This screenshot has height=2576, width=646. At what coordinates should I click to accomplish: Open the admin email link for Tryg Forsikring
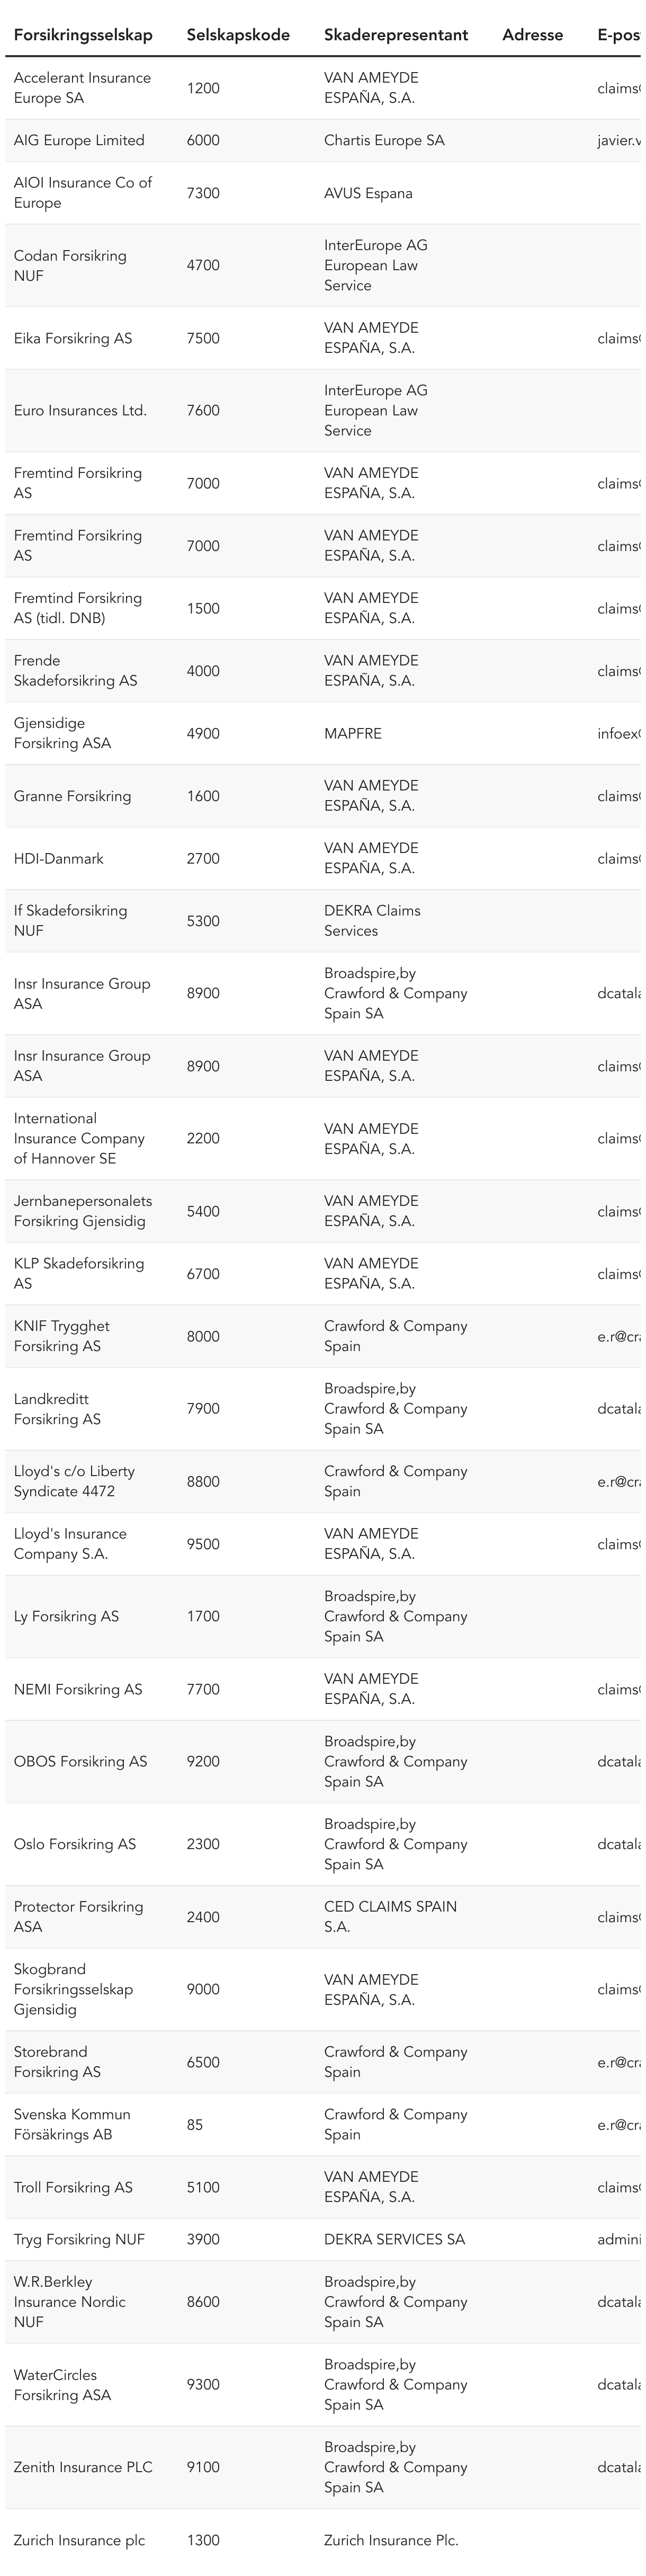[x=619, y=2239]
